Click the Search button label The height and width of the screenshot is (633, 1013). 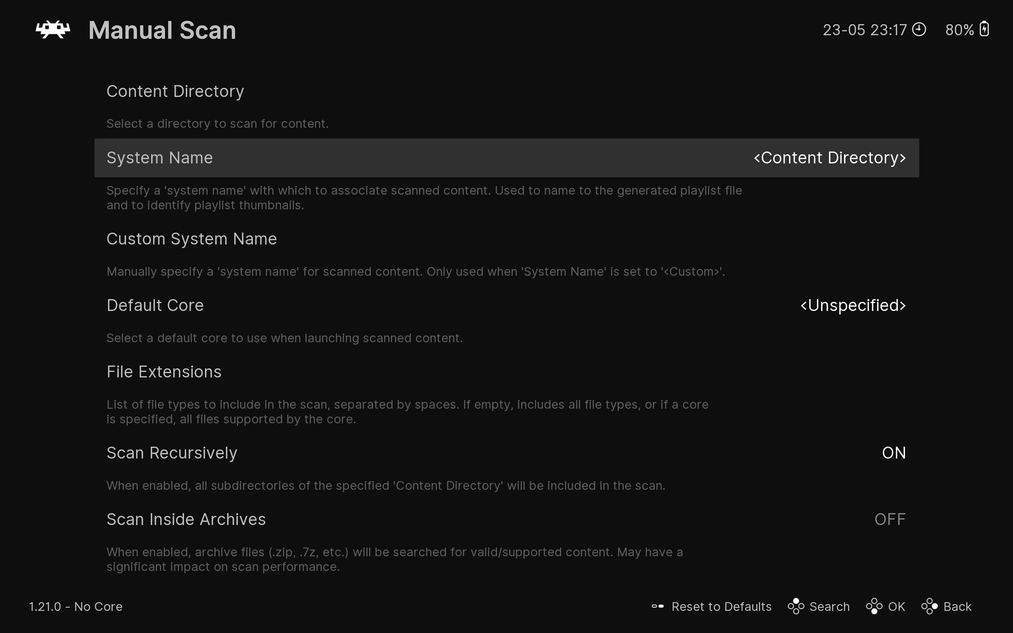[829, 606]
